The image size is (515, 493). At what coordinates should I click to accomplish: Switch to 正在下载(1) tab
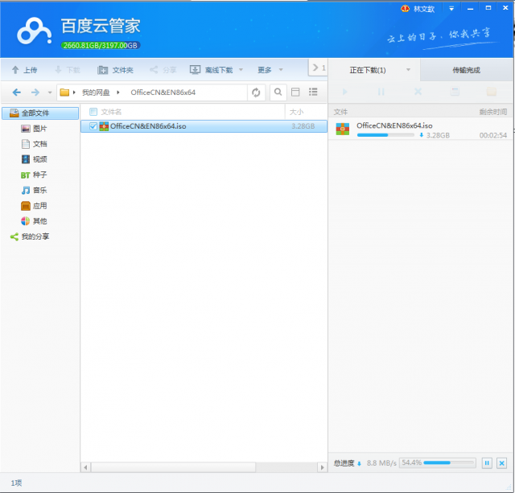(x=368, y=70)
